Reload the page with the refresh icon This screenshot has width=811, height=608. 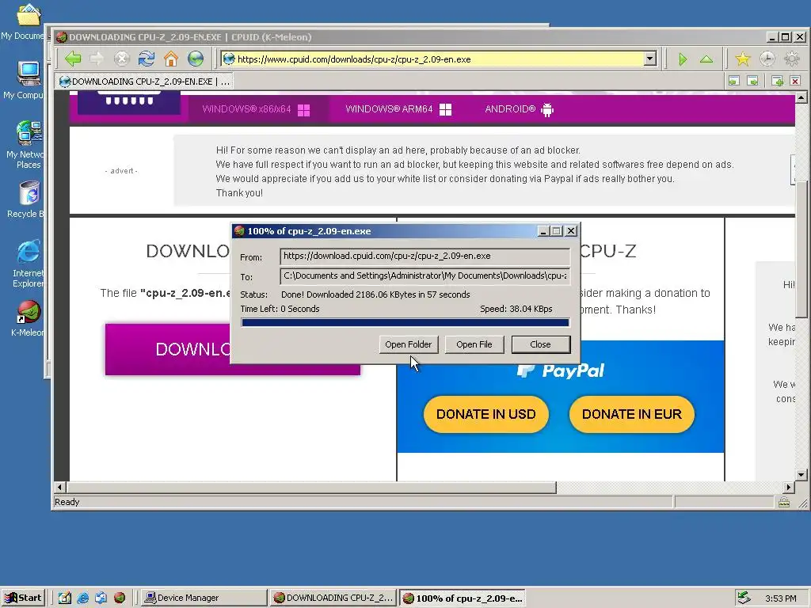pos(147,59)
